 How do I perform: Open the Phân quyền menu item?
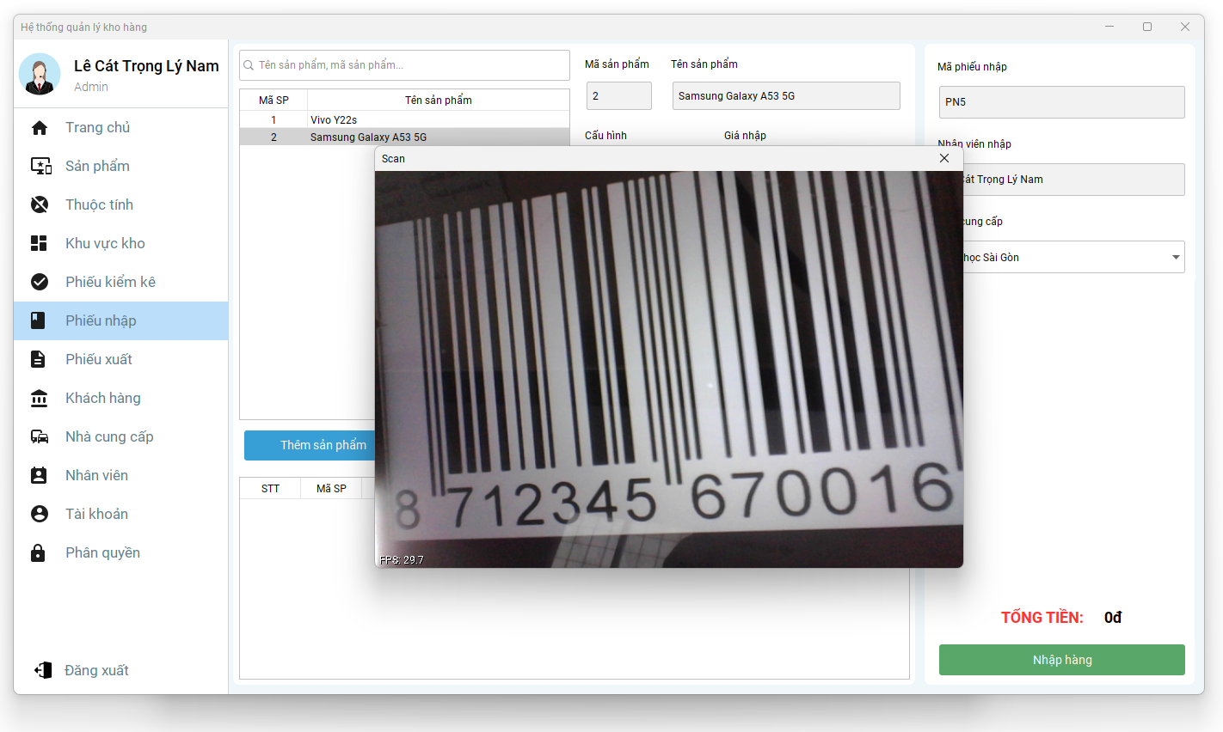tap(120, 552)
